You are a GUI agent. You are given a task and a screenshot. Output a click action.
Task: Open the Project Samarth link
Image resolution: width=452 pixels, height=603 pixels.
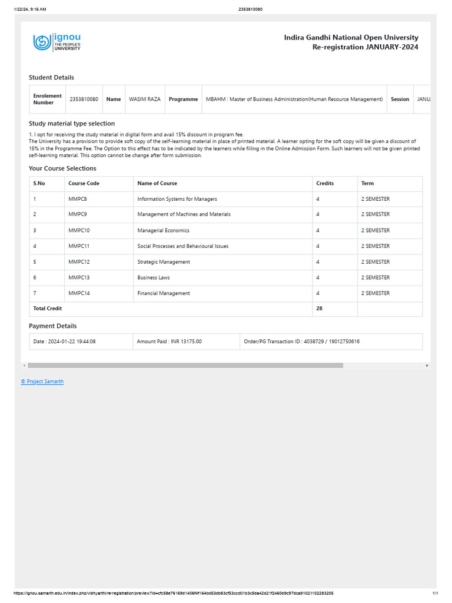pyautogui.click(x=42, y=382)
